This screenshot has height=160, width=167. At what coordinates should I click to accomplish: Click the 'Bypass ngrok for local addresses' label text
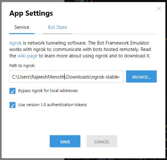(48, 91)
